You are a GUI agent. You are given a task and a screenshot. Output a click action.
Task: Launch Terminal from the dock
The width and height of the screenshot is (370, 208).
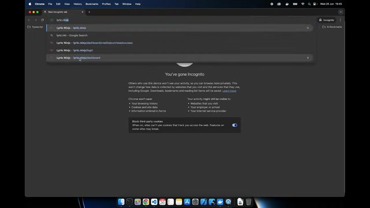129,202
